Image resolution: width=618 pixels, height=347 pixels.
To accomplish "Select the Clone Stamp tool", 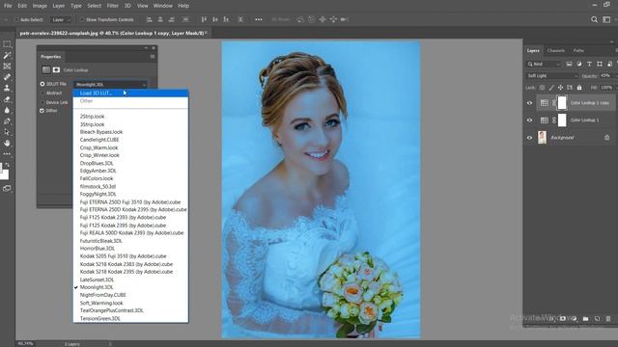I will click(7, 88).
